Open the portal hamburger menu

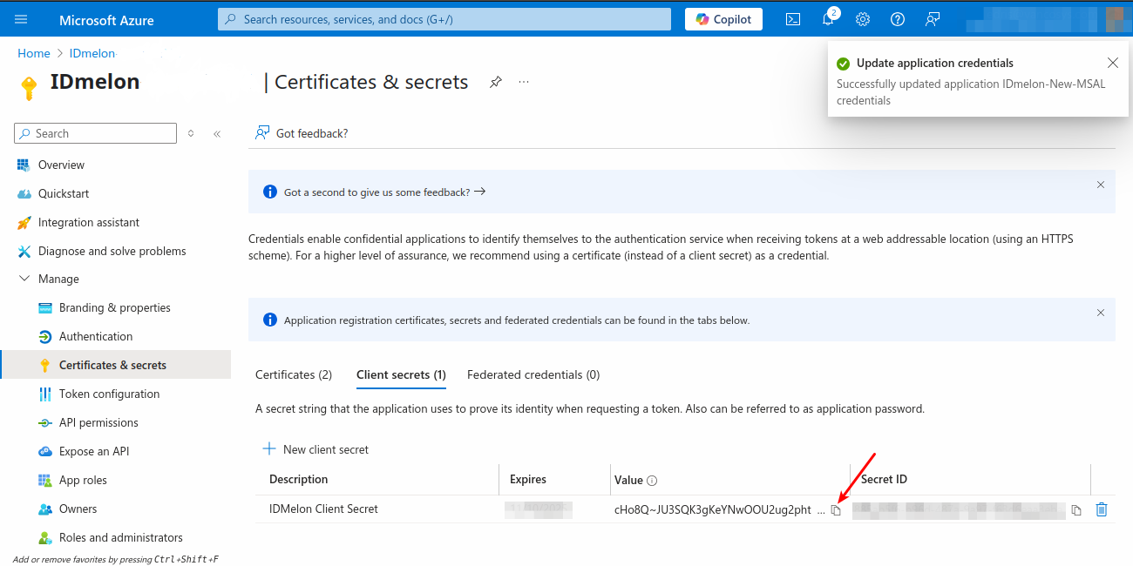click(21, 19)
